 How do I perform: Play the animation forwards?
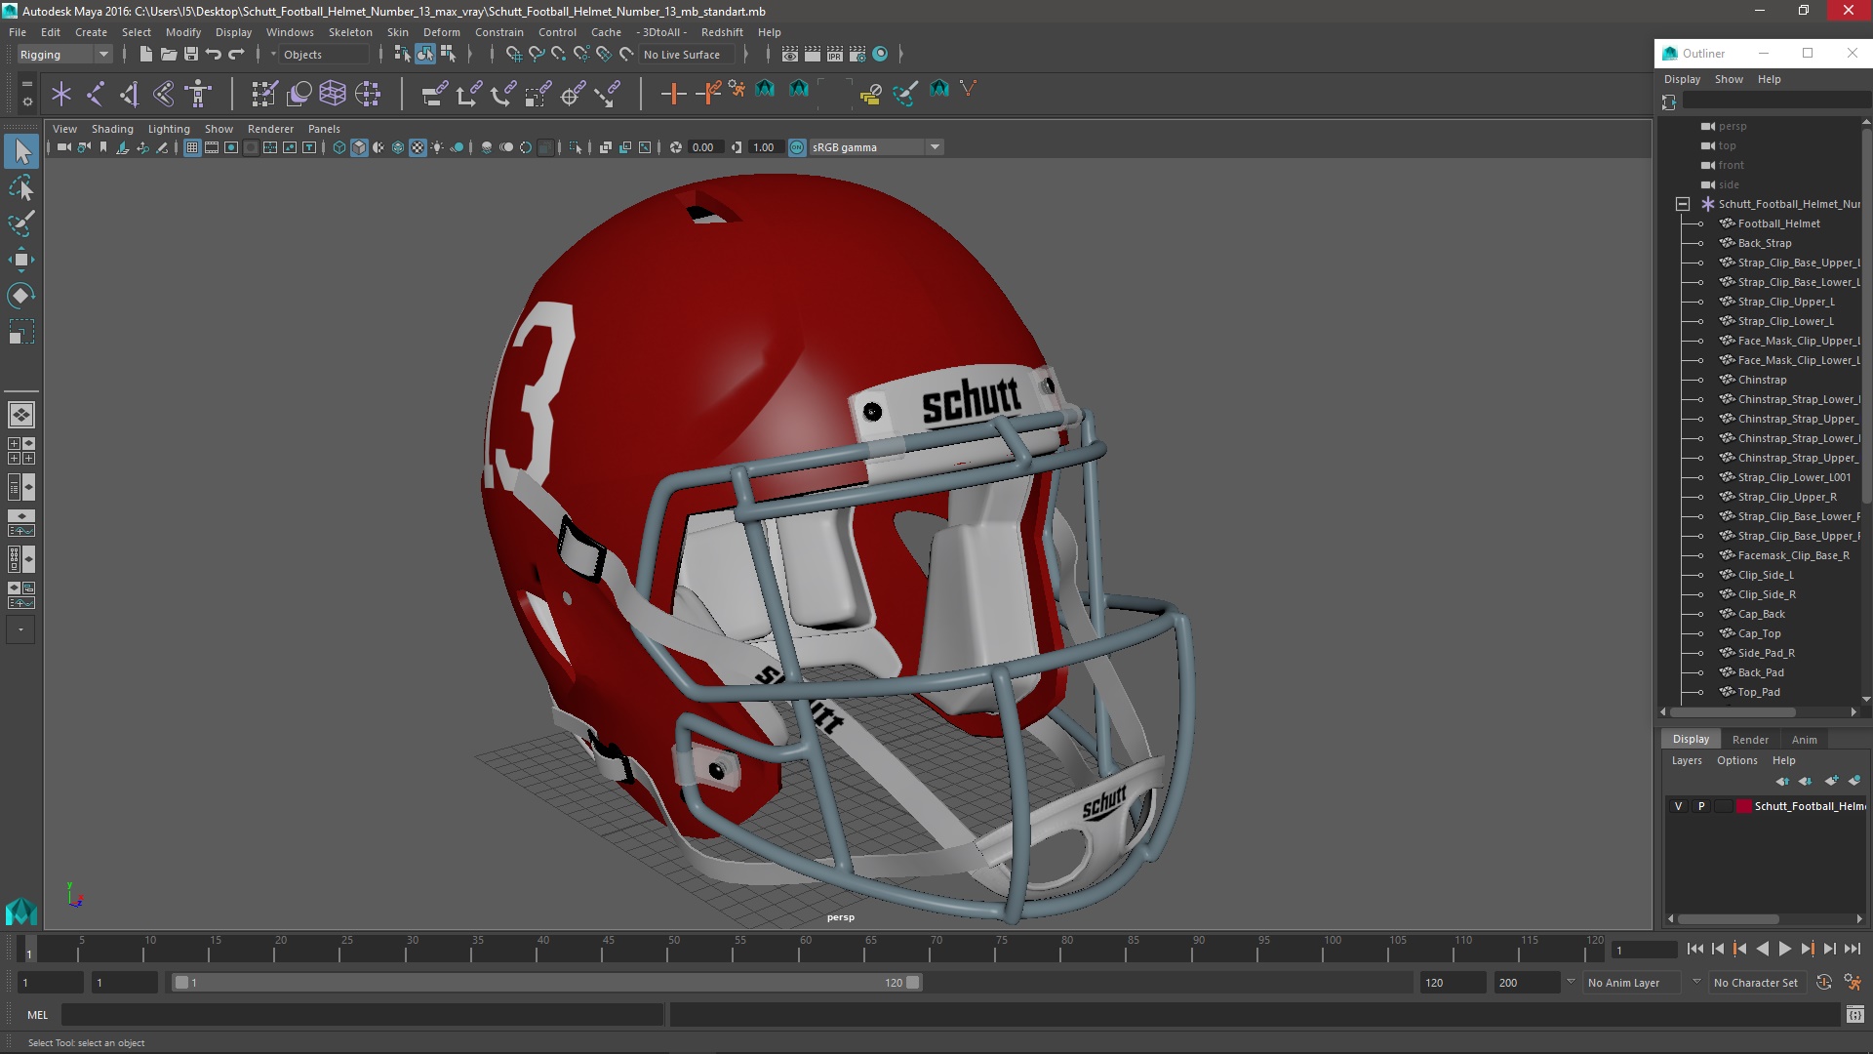(1784, 949)
